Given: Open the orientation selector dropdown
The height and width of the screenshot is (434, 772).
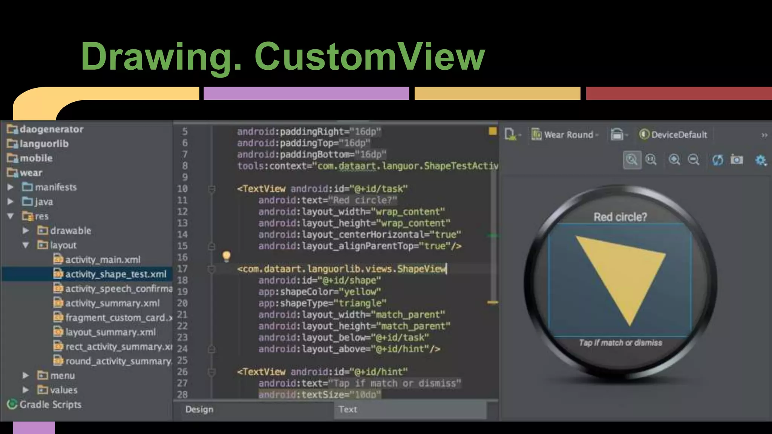Looking at the screenshot, I should pyautogui.click(x=619, y=134).
